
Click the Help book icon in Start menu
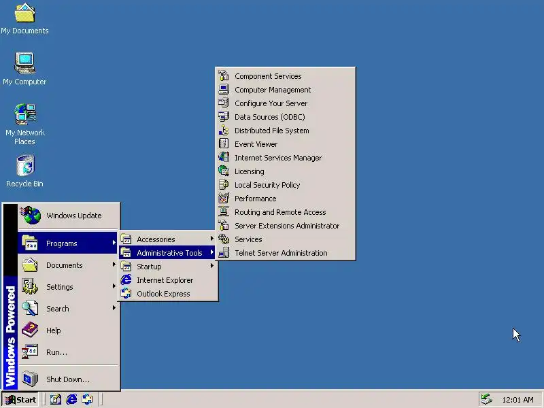pyautogui.click(x=30, y=330)
